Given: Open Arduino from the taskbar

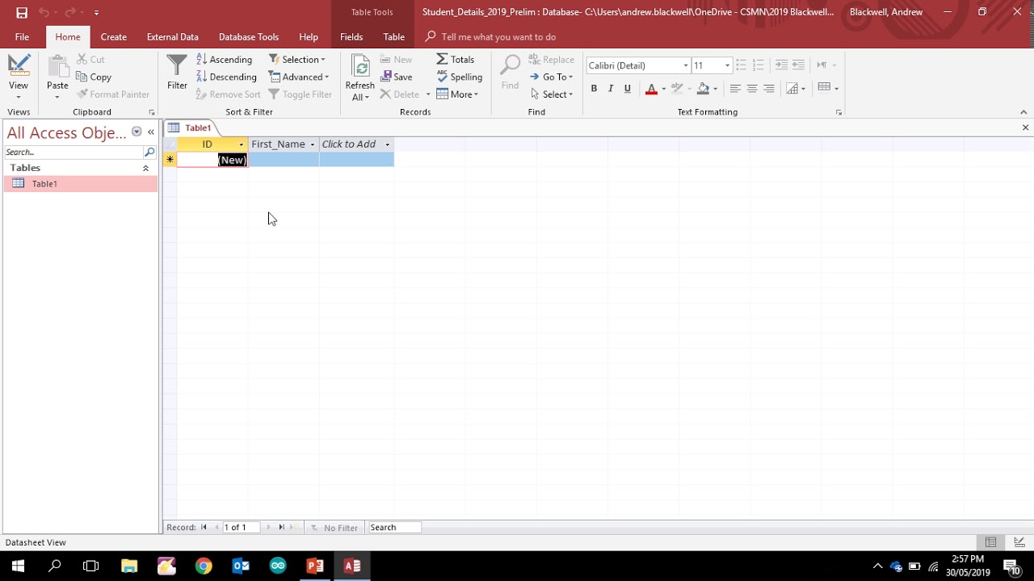Looking at the screenshot, I should point(278,566).
